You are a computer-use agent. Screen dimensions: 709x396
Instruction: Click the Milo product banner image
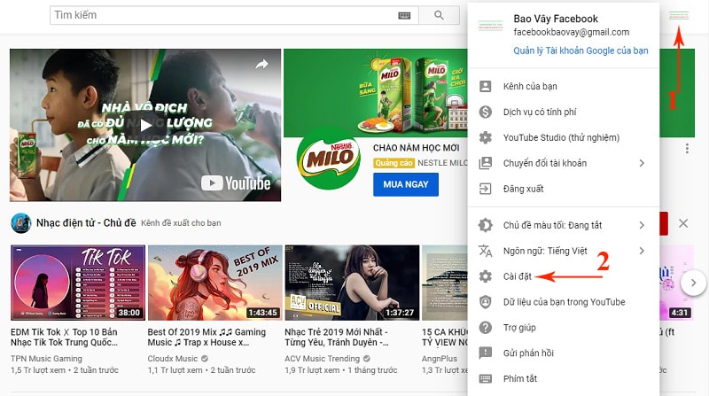pyautogui.click(x=375, y=93)
